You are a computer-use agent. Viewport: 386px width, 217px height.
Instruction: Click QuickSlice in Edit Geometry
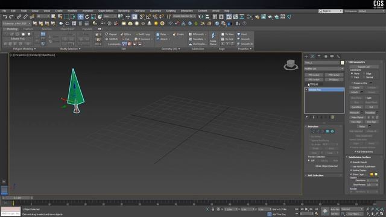356,107
